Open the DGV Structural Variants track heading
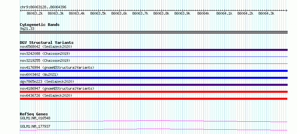 [47, 43]
